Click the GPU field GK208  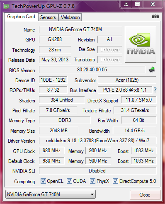coord(55,39)
